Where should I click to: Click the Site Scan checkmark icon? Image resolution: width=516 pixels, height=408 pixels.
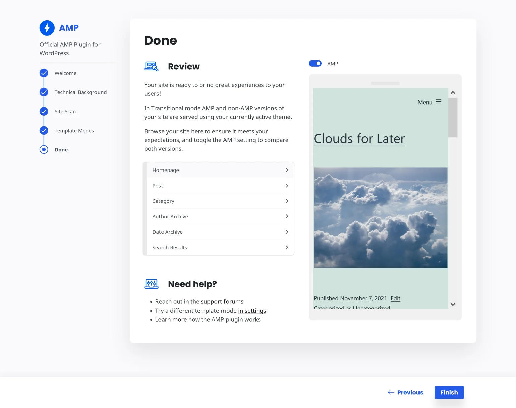[44, 111]
